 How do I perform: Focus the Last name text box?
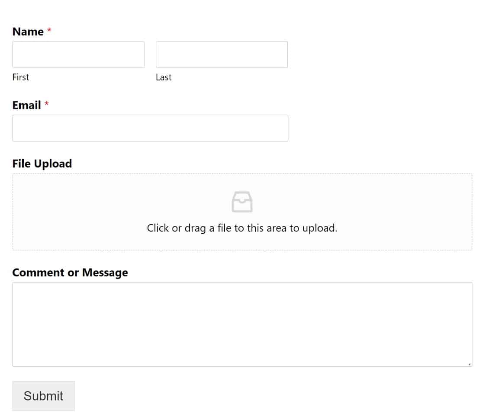pyautogui.click(x=222, y=55)
